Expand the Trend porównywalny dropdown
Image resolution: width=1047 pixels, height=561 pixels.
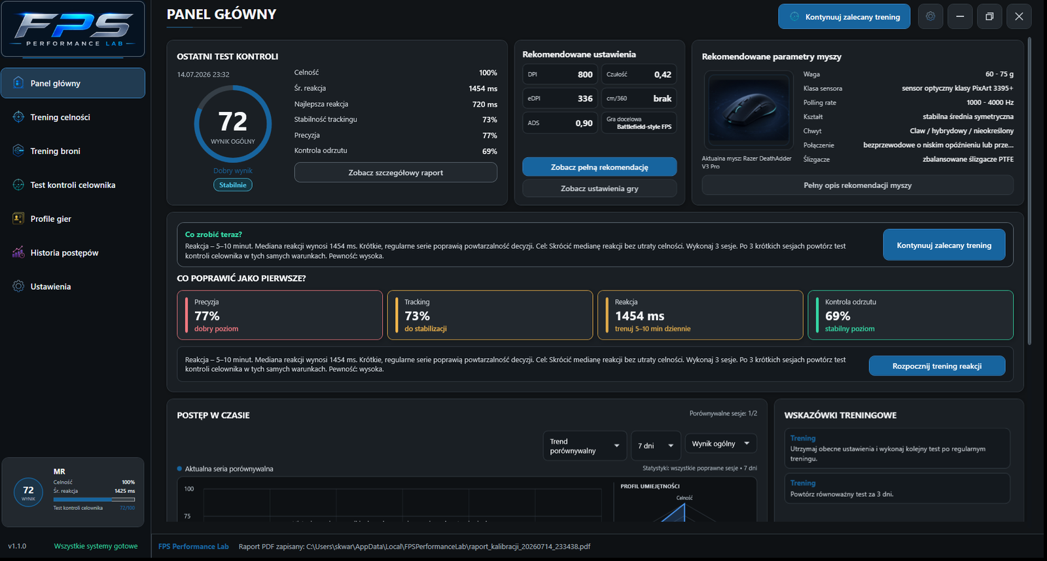coord(585,446)
